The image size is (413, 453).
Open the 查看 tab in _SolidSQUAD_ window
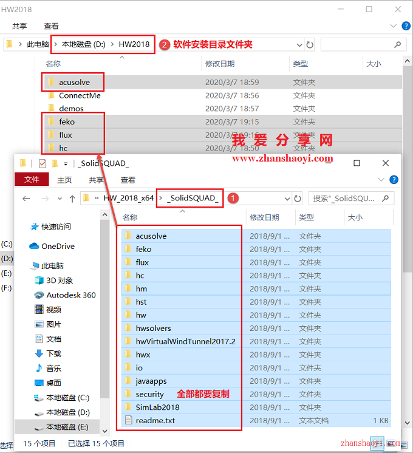tap(128, 180)
